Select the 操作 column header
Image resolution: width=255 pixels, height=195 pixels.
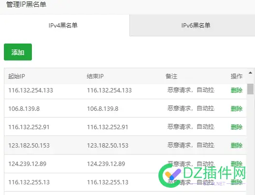click(237, 76)
